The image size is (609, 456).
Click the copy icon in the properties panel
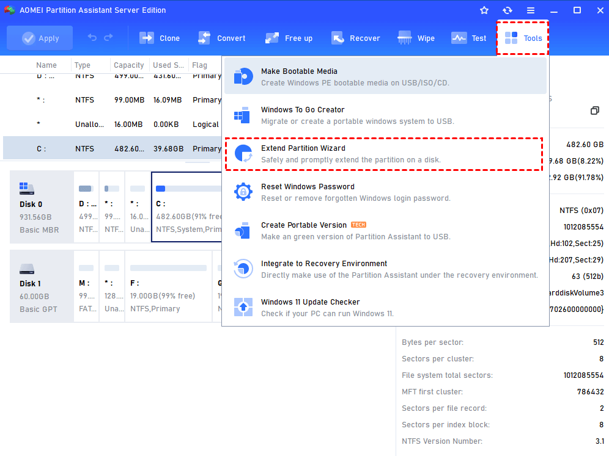pos(594,111)
